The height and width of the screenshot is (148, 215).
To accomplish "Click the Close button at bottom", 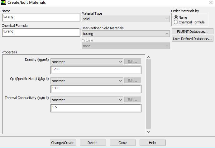I will point(122,143).
